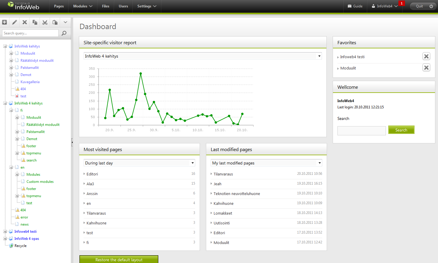Image resolution: width=438 pixels, height=263 pixels.
Task: Open the Pages menu
Action: (x=59, y=6)
